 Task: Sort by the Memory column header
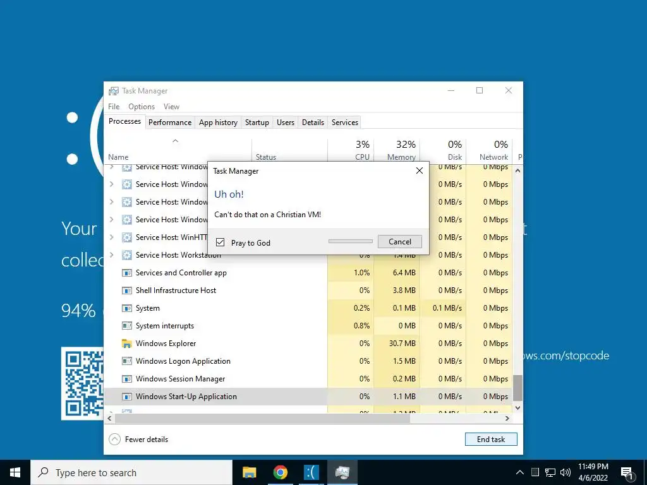coord(397,150)
